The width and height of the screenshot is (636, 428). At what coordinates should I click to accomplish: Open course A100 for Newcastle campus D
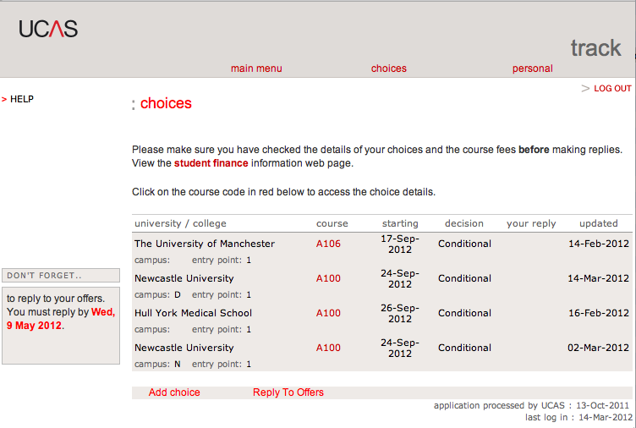click(328, 278)
